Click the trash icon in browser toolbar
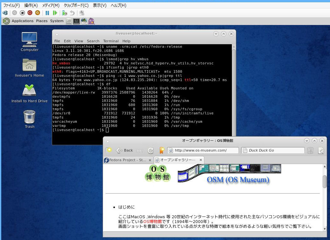Screen dimensions: 330x240 click(x=310, y=150)
